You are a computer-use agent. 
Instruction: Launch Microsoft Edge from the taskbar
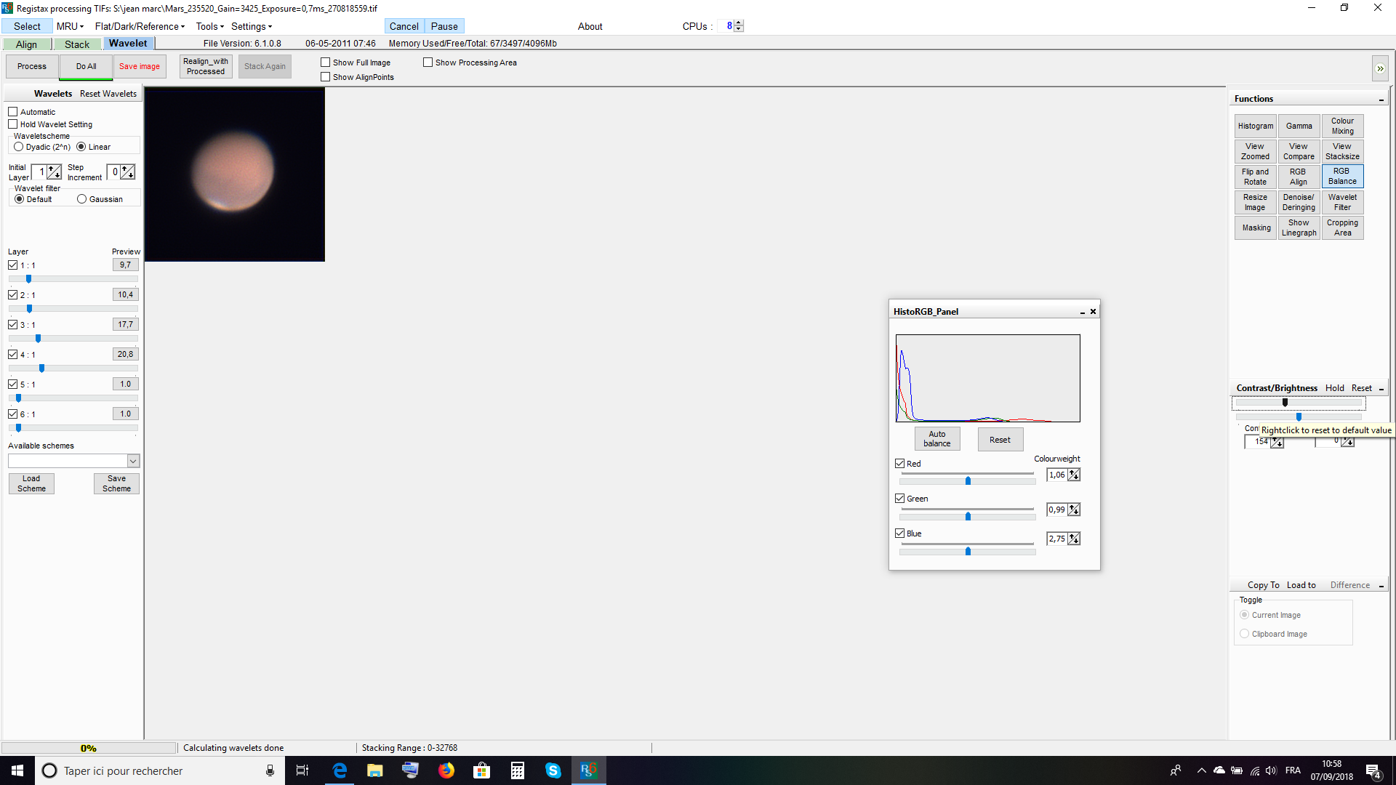340,770
